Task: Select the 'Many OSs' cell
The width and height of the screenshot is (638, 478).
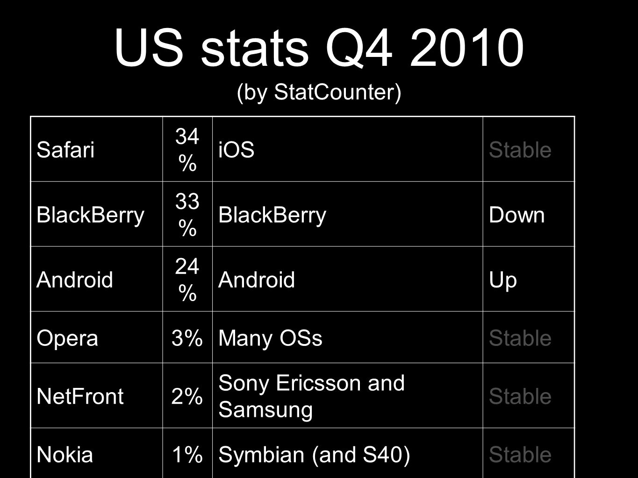Action: pos(347,337)
